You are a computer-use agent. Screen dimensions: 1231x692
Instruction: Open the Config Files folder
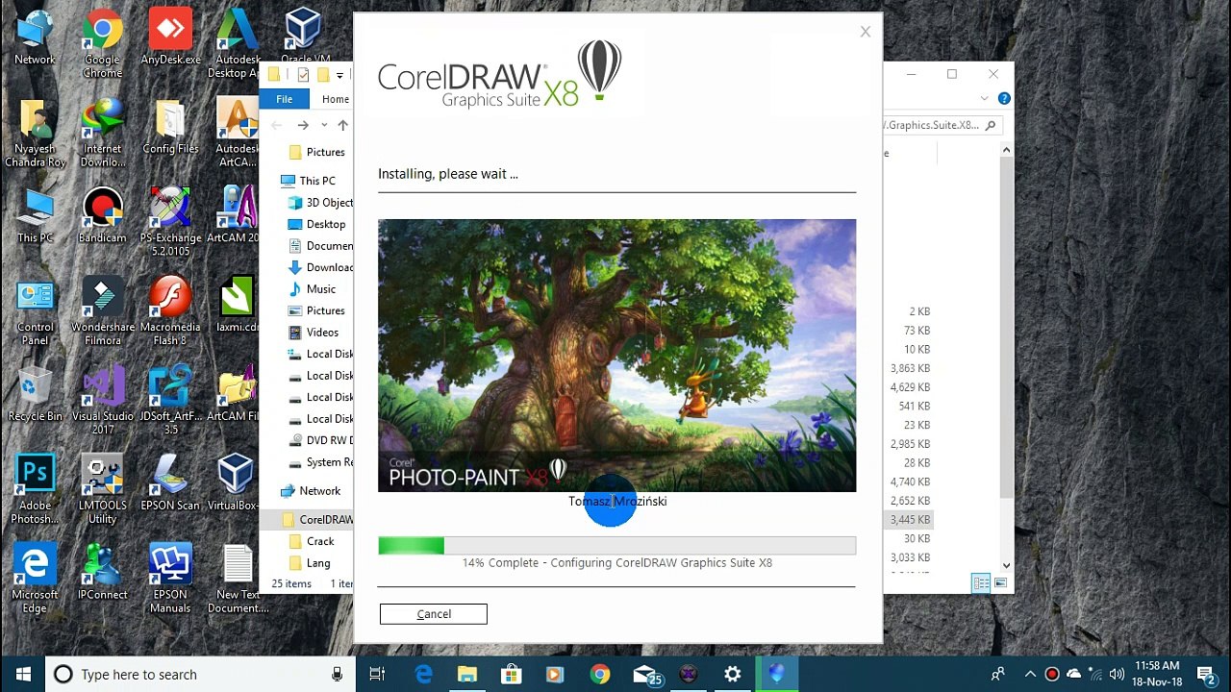coord(170,127)
